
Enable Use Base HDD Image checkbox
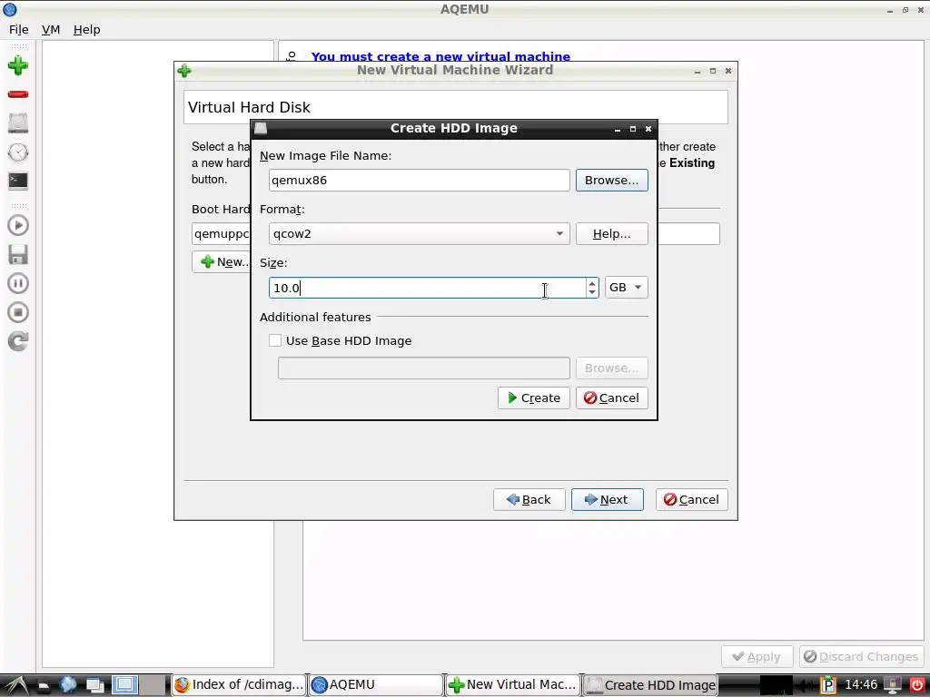[274, 340]
